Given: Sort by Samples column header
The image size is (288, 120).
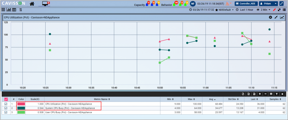Looking at the screenshot, I should (276, 99).
